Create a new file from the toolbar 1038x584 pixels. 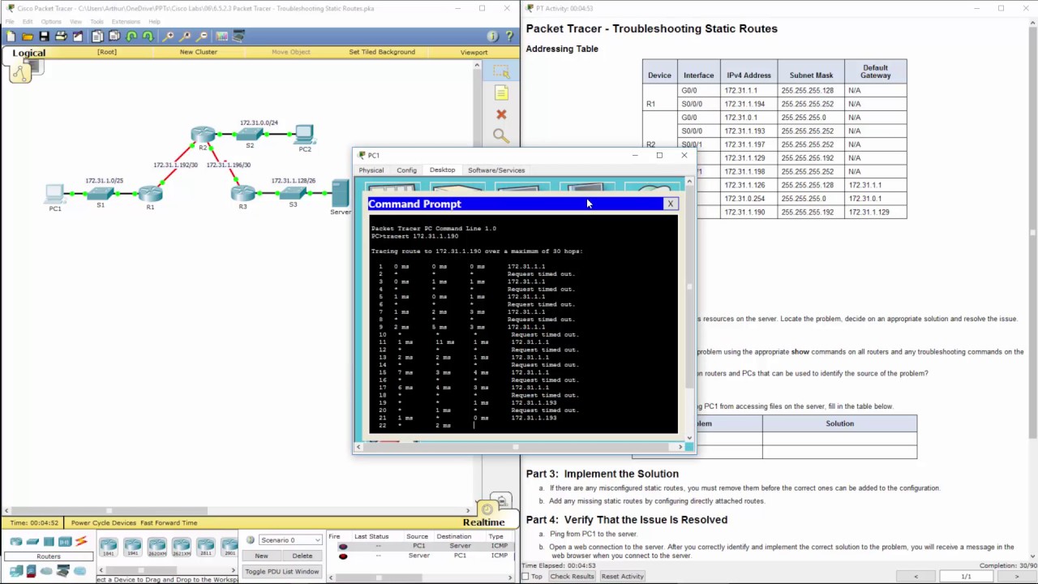coord(11,36)
